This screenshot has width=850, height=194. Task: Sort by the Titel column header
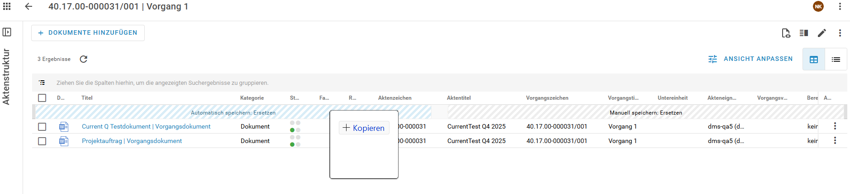[x=87, y=98]
